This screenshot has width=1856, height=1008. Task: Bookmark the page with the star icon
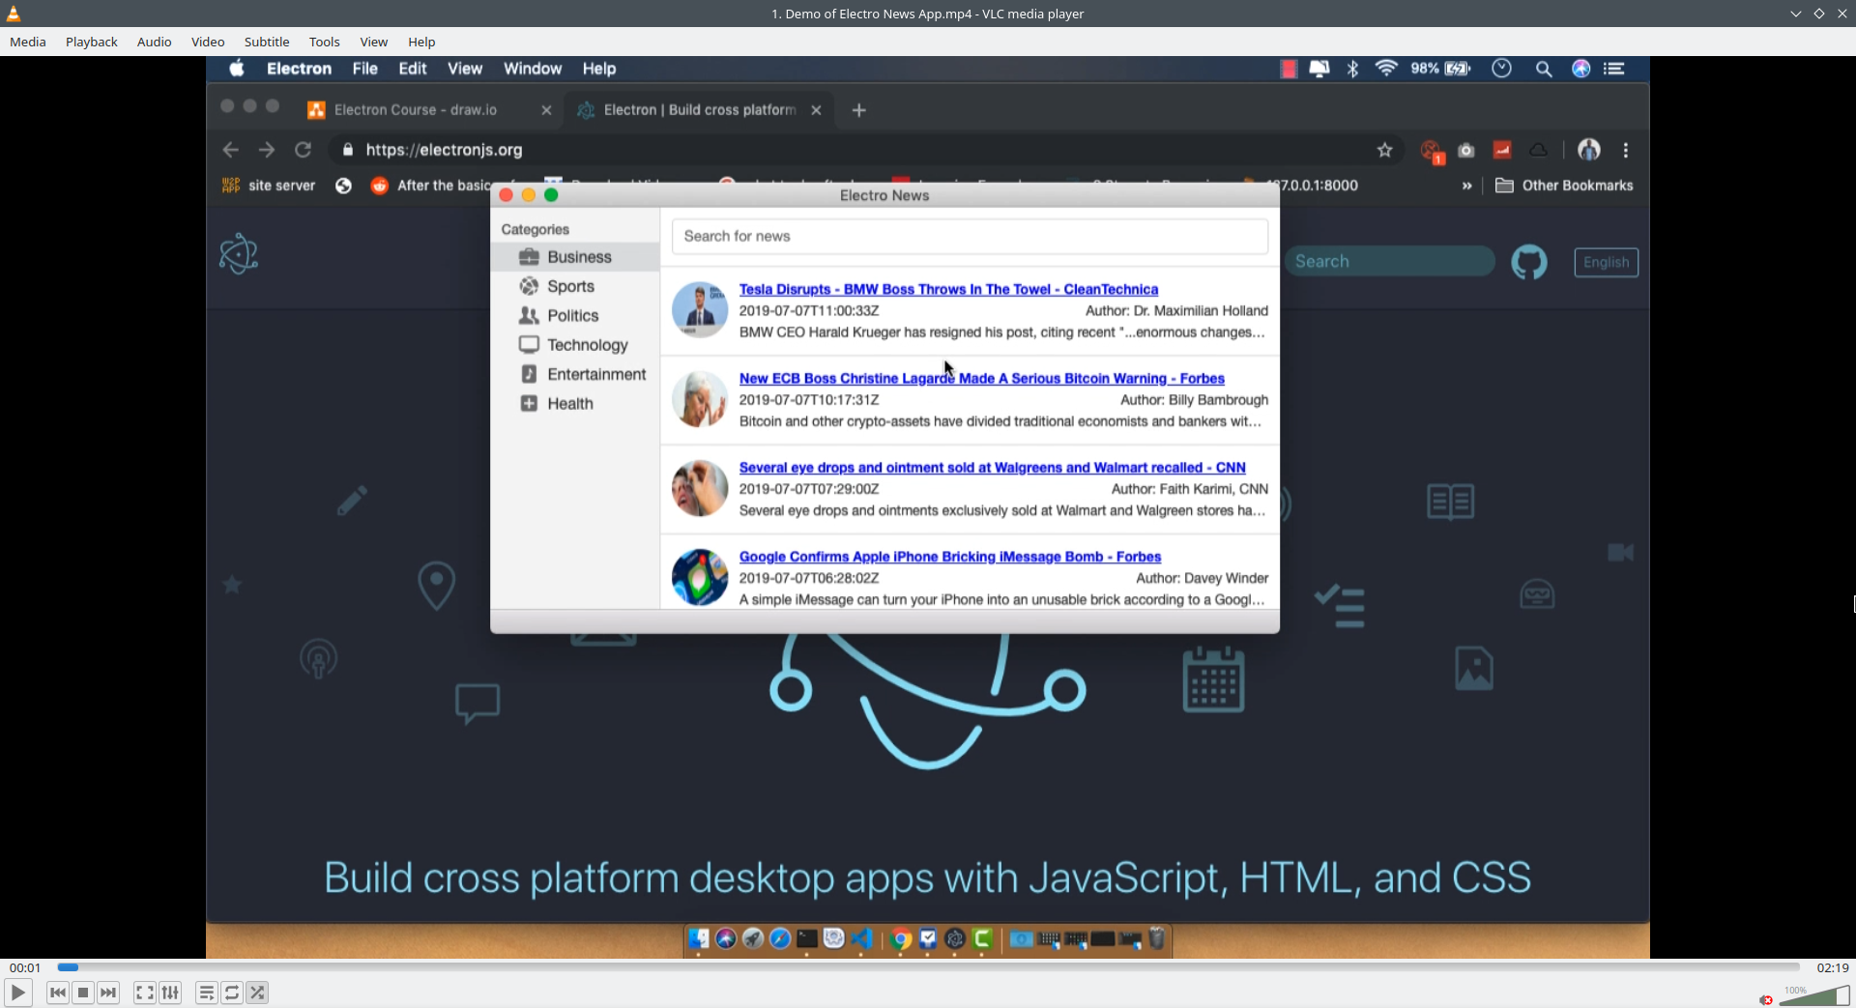click(x=1385, y=150)
